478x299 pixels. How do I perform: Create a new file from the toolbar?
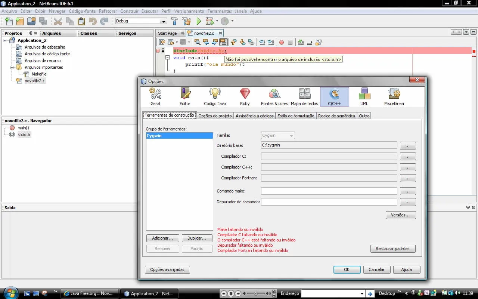(9, 21)
